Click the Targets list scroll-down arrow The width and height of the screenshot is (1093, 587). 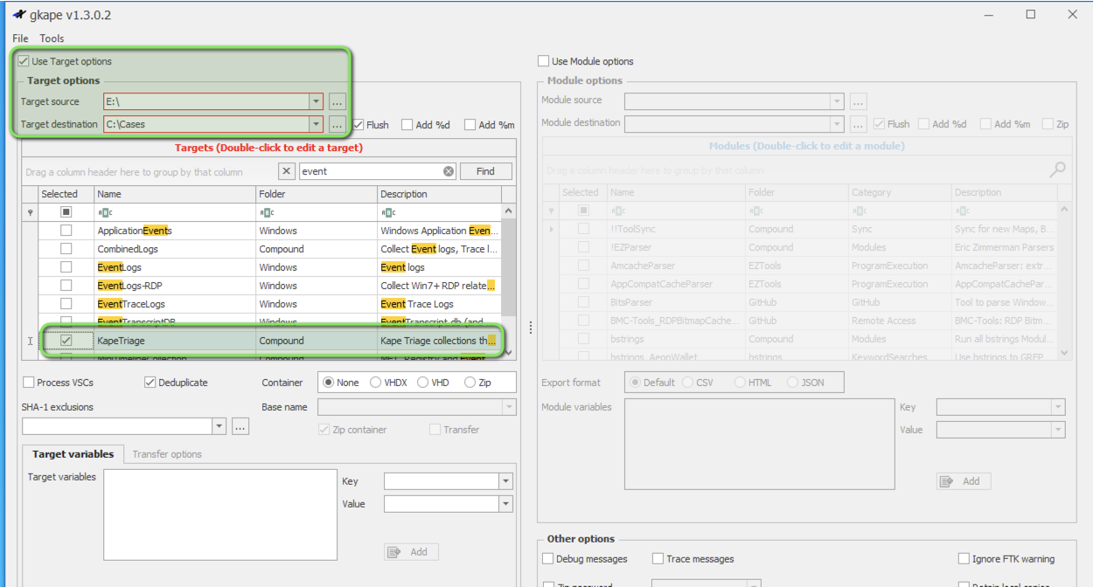[509, 352]
